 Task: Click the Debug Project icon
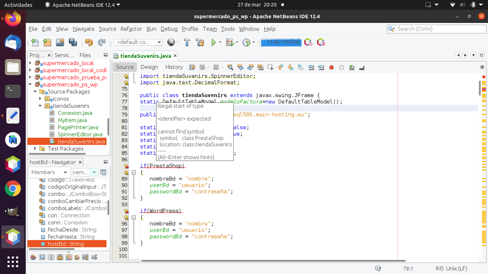click(229, 42)
